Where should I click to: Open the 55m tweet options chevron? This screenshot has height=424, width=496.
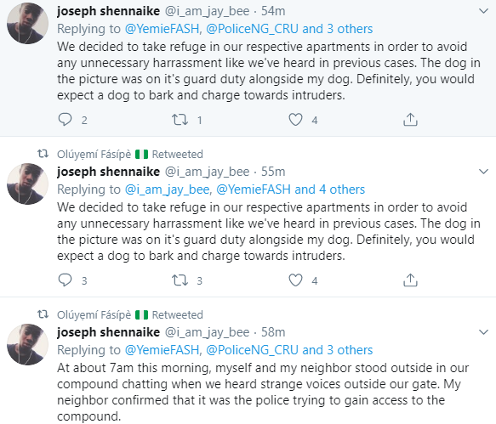(x=483, y=172)
